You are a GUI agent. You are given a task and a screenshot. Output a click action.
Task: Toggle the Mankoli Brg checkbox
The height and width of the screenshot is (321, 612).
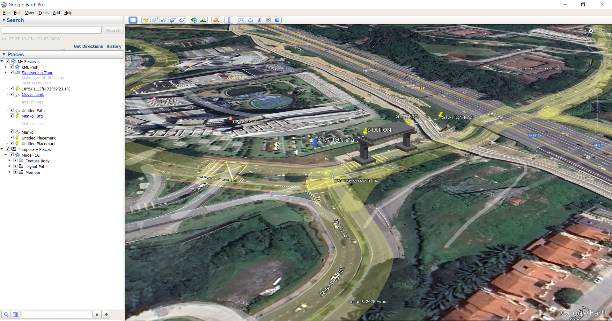click(11, 116)
